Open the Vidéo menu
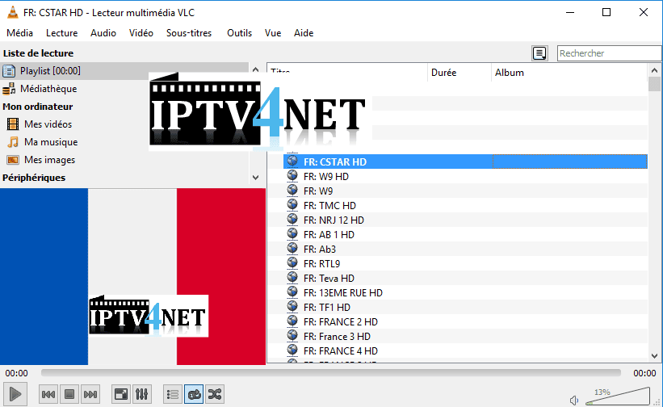 point(141,33)
